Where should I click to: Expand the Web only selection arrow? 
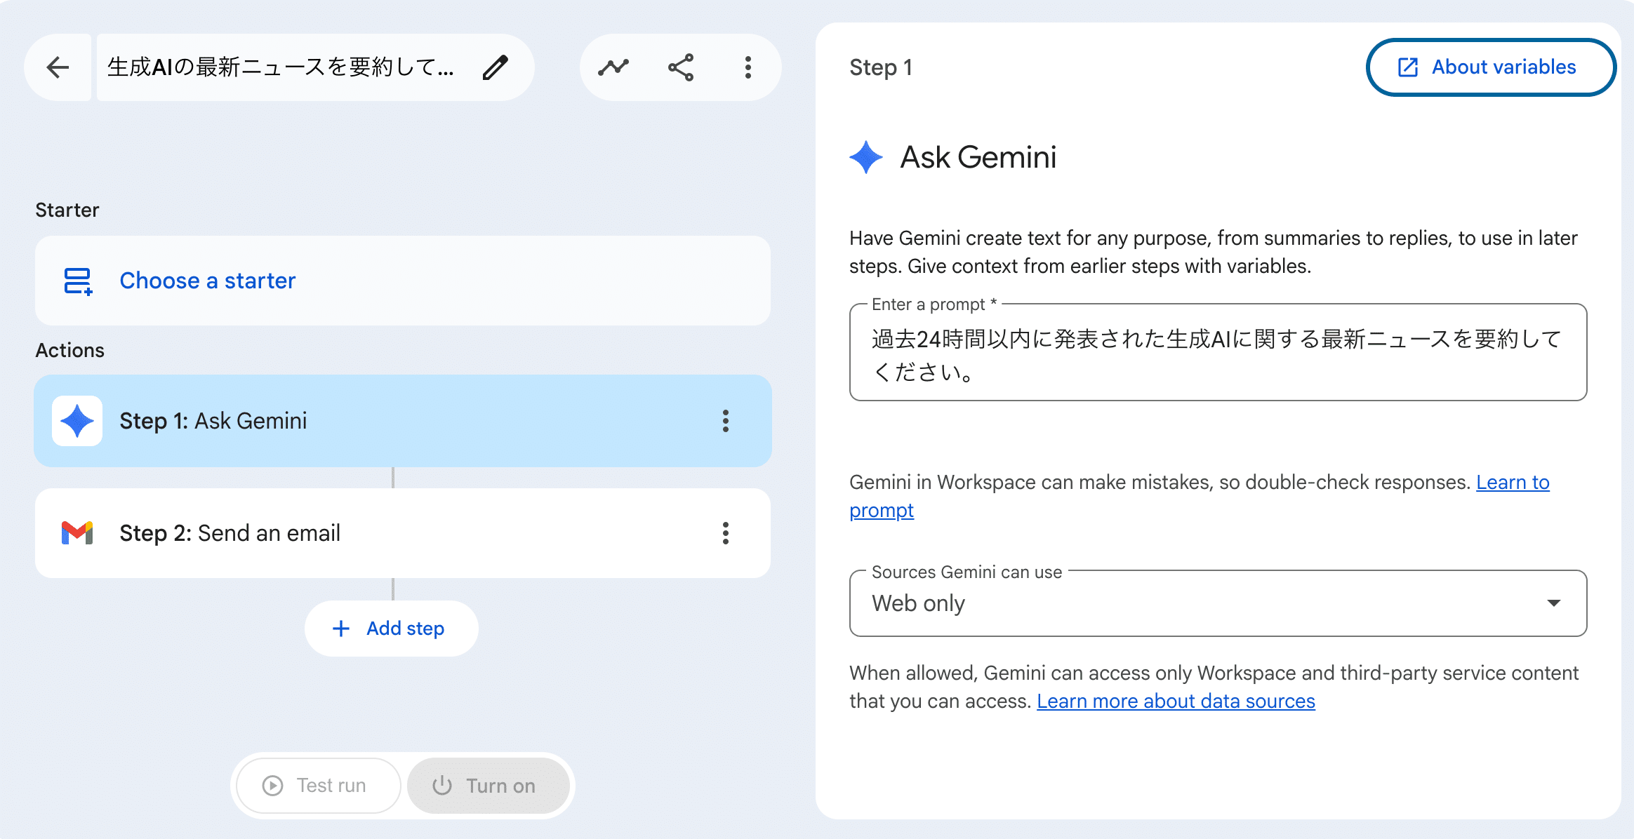point(1554,603)
